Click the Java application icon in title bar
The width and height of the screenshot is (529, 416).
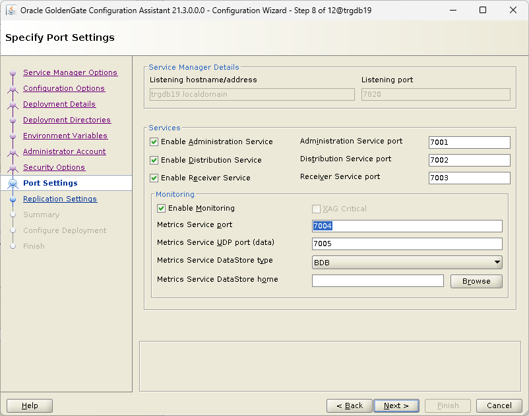click(x=11, y=10)
